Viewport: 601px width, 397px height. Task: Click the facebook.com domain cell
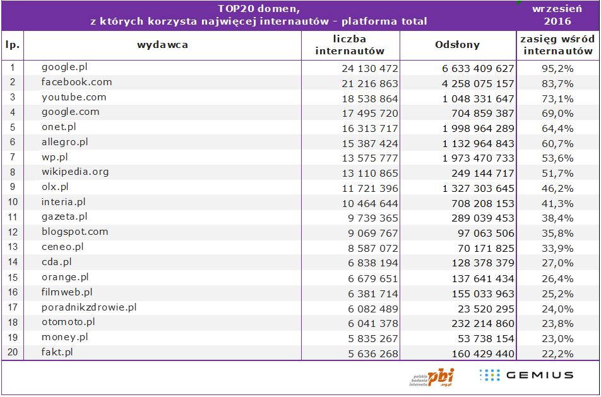point(76,83)
